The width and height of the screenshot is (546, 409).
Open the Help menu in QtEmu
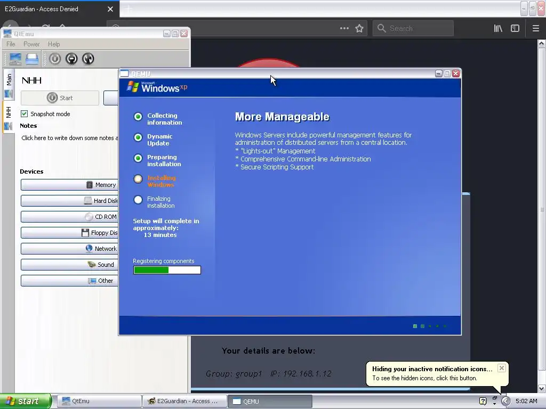(x=54, y=44)
